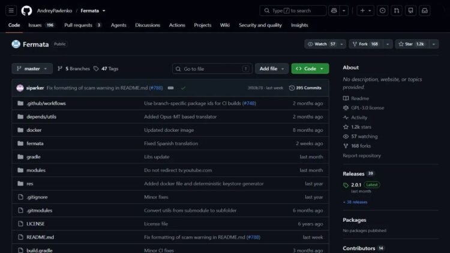This screenshot has height=253, width=450.
Task: Show the + 38 releases link
Action: pyautogui.click(x=355, y=202)
